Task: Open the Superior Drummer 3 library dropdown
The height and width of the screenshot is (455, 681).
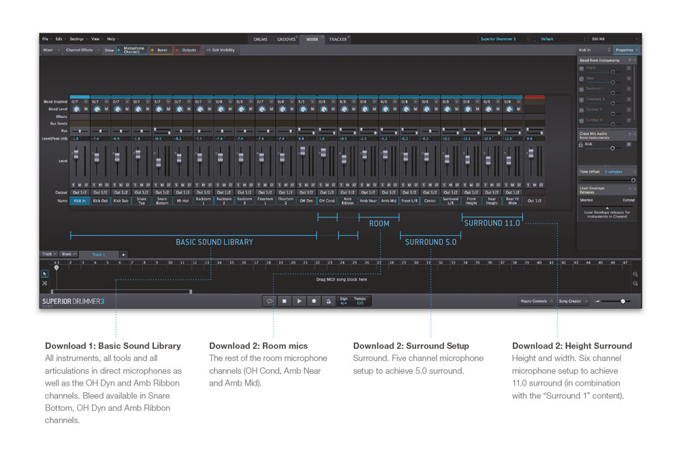Action: [x=503, y=39]
